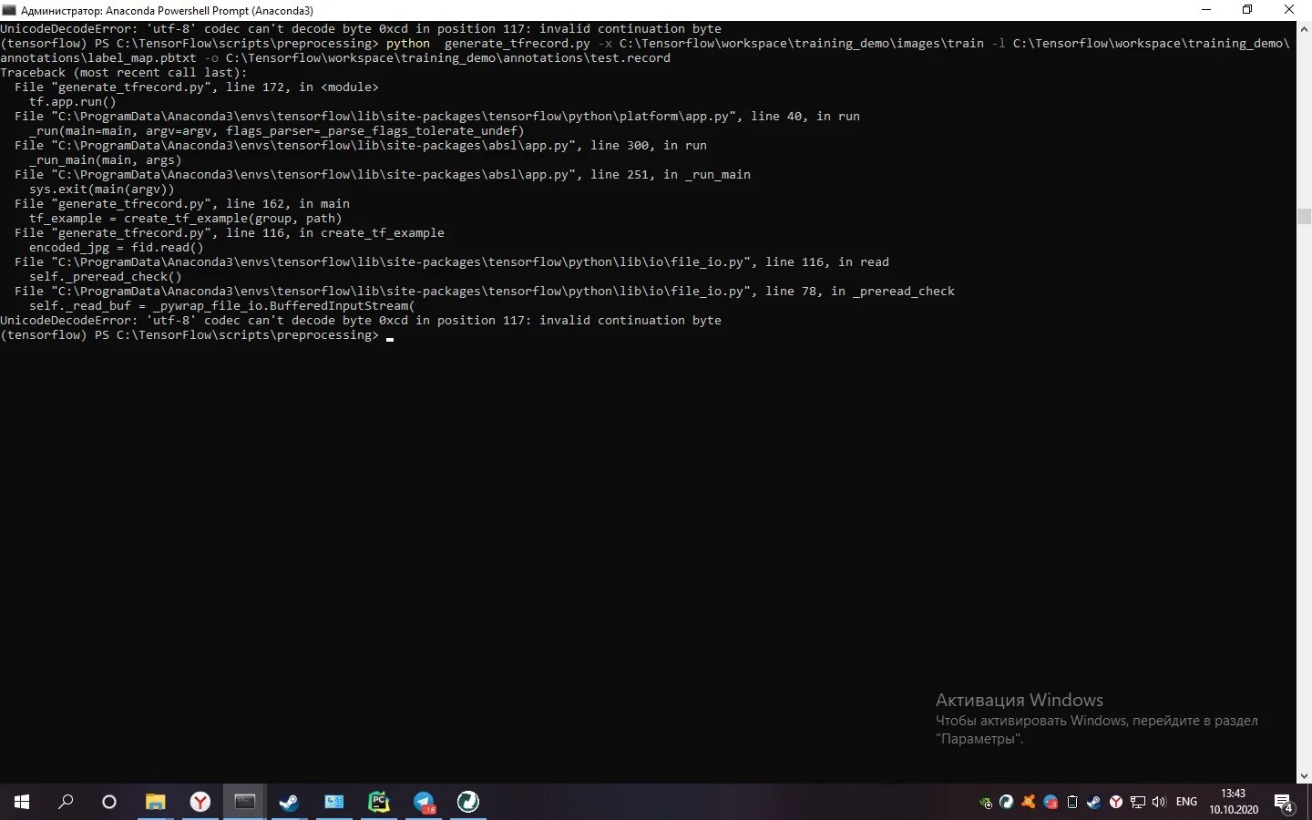Click "generate_tfrecord.py" in the python command
Screen dimensions: 1312x820
[x=517, y=43]
